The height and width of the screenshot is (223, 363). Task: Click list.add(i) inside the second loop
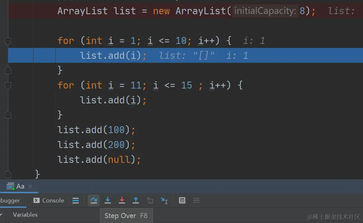coord(113,100)
